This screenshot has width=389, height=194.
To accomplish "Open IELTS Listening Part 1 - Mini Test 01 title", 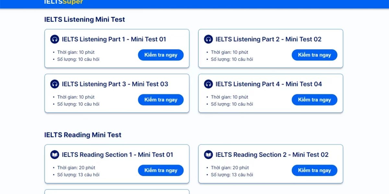I will 114,39.
